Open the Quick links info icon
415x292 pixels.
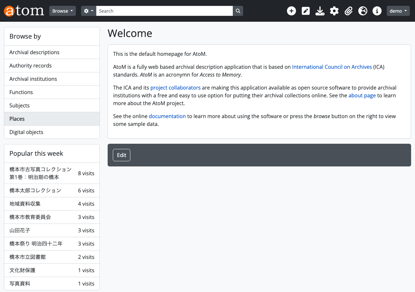377,11
